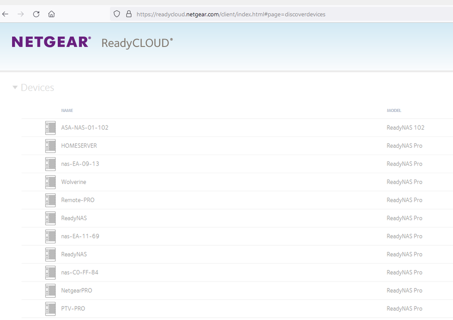This screenshot has height=320, width=453.
Task: Open the Remote-PRO device
Action: point(78,200)
